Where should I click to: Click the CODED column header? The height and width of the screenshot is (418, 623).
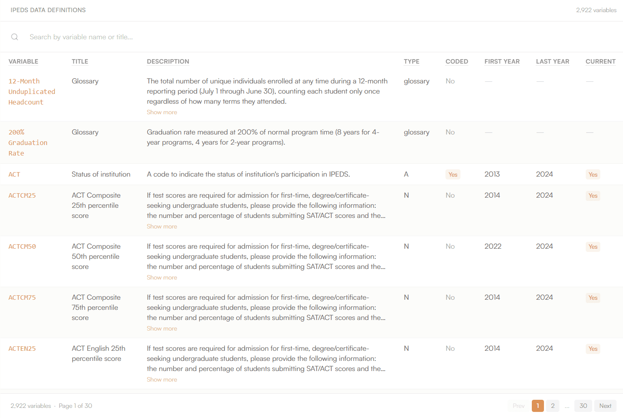click(457, 62)
